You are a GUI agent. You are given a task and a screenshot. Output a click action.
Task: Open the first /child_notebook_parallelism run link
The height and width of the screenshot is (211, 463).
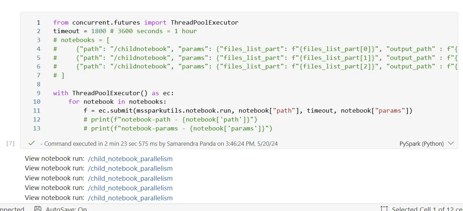(x=130, y=159)
